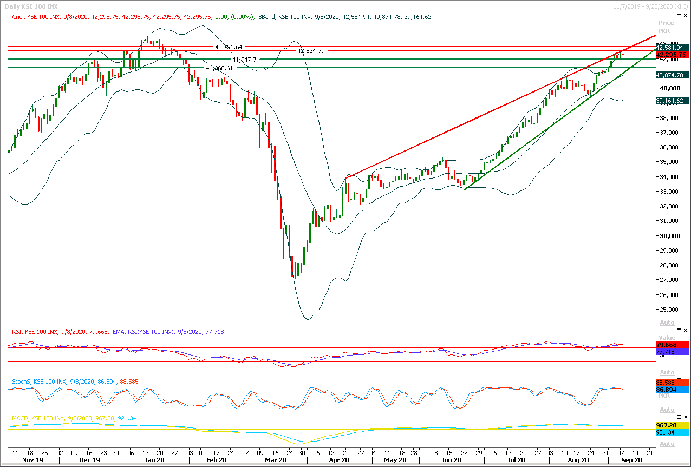This screenshot has width=691, height=467.
Task: Click the 'Mar 20' month label on time axis
Action: point(276,460)
